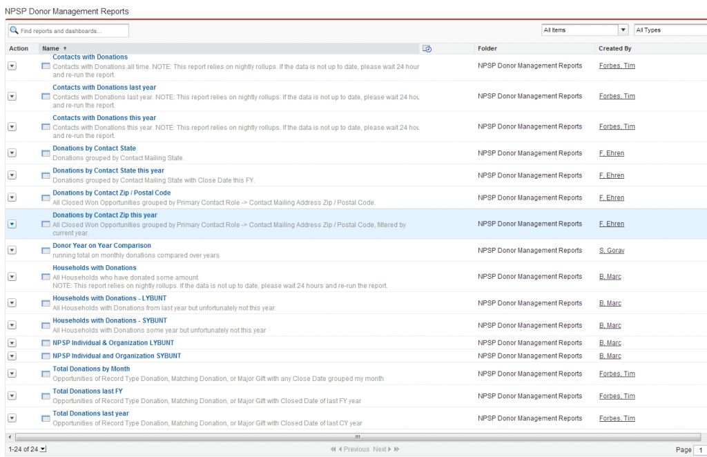
Task: Open Donor Year on Year Comparison report
Action: [102, 246]
